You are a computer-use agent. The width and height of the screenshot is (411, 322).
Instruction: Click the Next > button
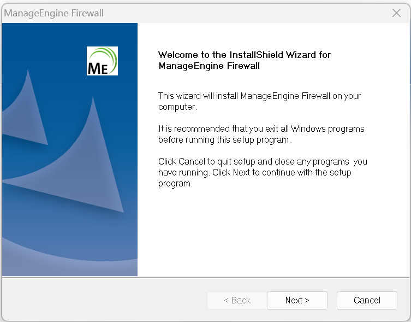pos(297,300)
